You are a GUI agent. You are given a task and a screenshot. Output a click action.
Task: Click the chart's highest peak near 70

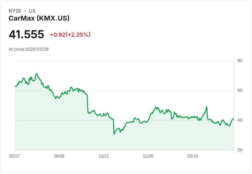(x=37, y=74)
